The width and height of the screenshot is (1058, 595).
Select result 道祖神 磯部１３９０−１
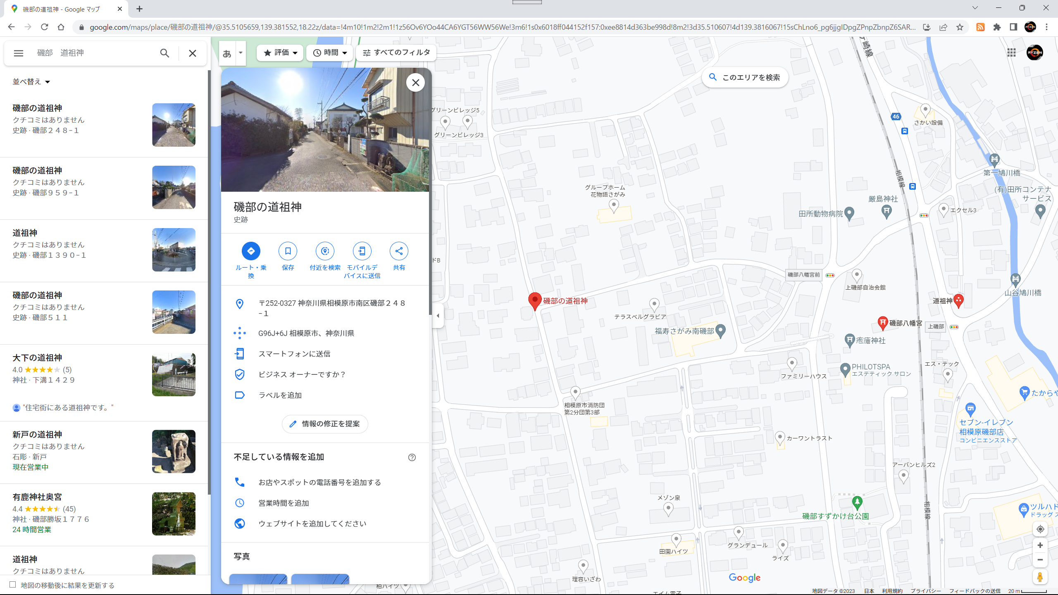tap(103, 250)
